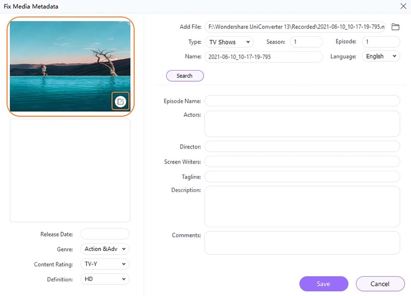Click the Release Date field
Image resolution: width=411 pixels, height=296 pixels.
[x=105, y=234]
